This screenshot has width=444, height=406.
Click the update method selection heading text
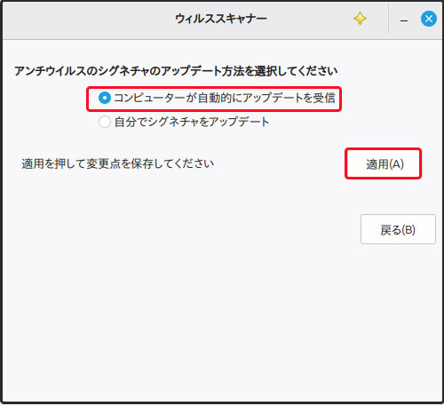tap(176, 71)
